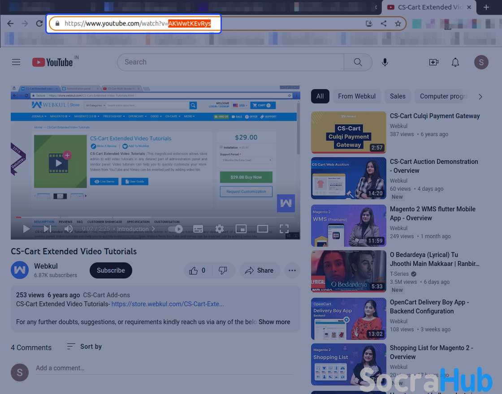Image resolution: width=502 pixels, height=394 pixels.
Task: Click the voice search microphone icon
Action: [x=385, y=62]
